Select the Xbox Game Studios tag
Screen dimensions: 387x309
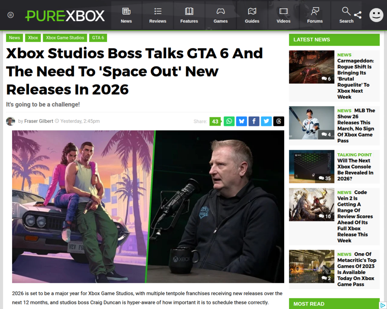coord(65,38)
